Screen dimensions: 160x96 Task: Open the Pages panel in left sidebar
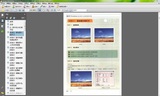(2, 15)
